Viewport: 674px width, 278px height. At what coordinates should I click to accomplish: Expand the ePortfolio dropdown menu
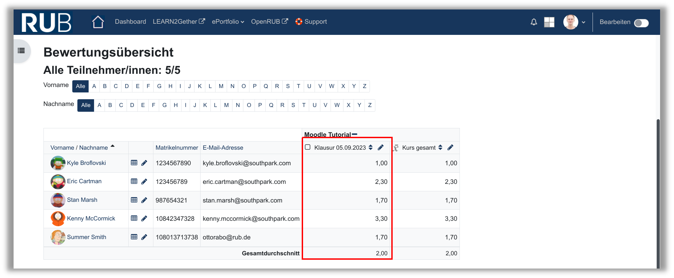pyautogui.click(x=228, y=22)
